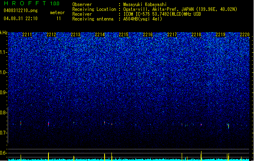
Task: Click the 2218 time marker
Action: click(x=196, y=35)
